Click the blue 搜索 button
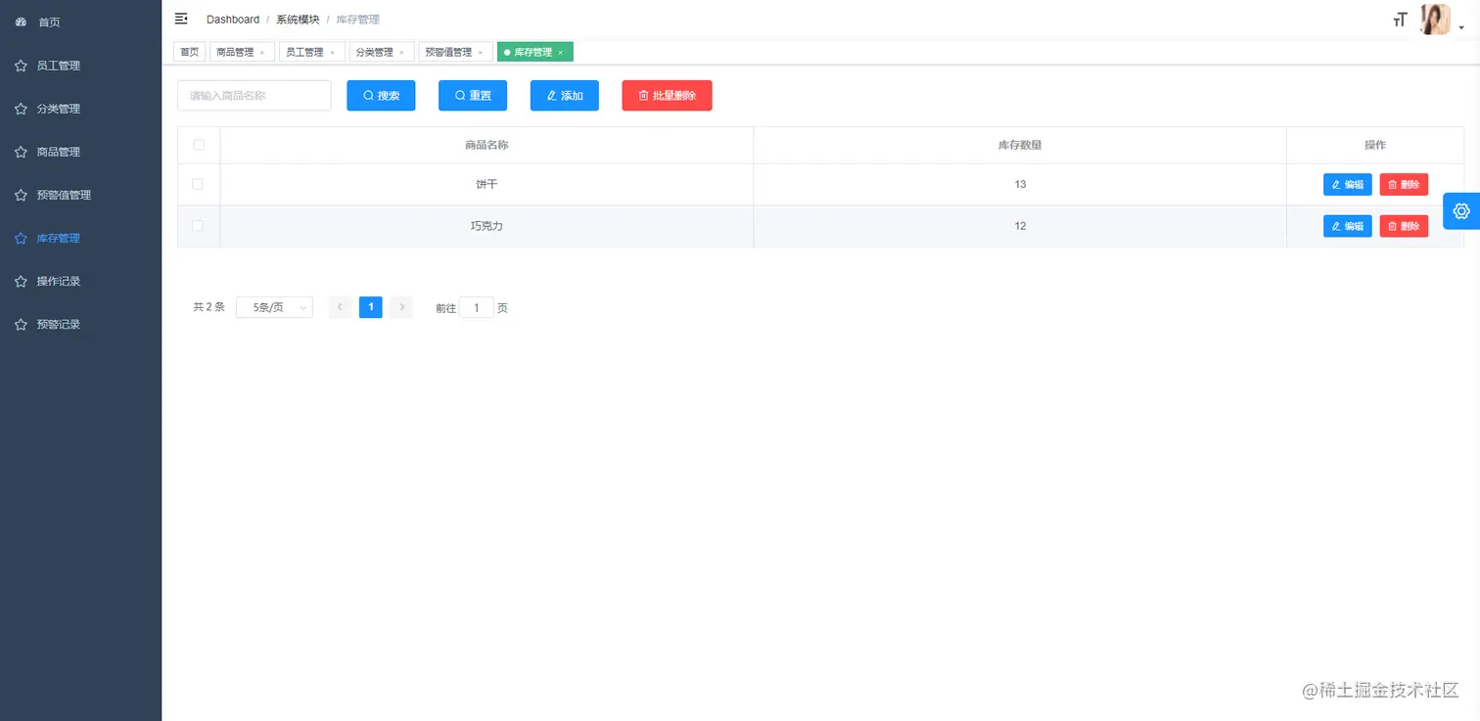This screenshot has width=1480, height=721. 381,96
